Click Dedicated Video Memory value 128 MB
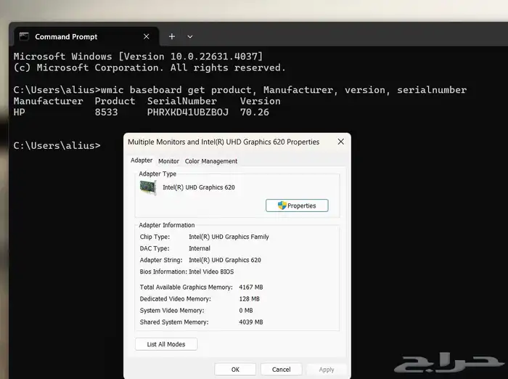 pyautogui.click(x=250, y=299)
